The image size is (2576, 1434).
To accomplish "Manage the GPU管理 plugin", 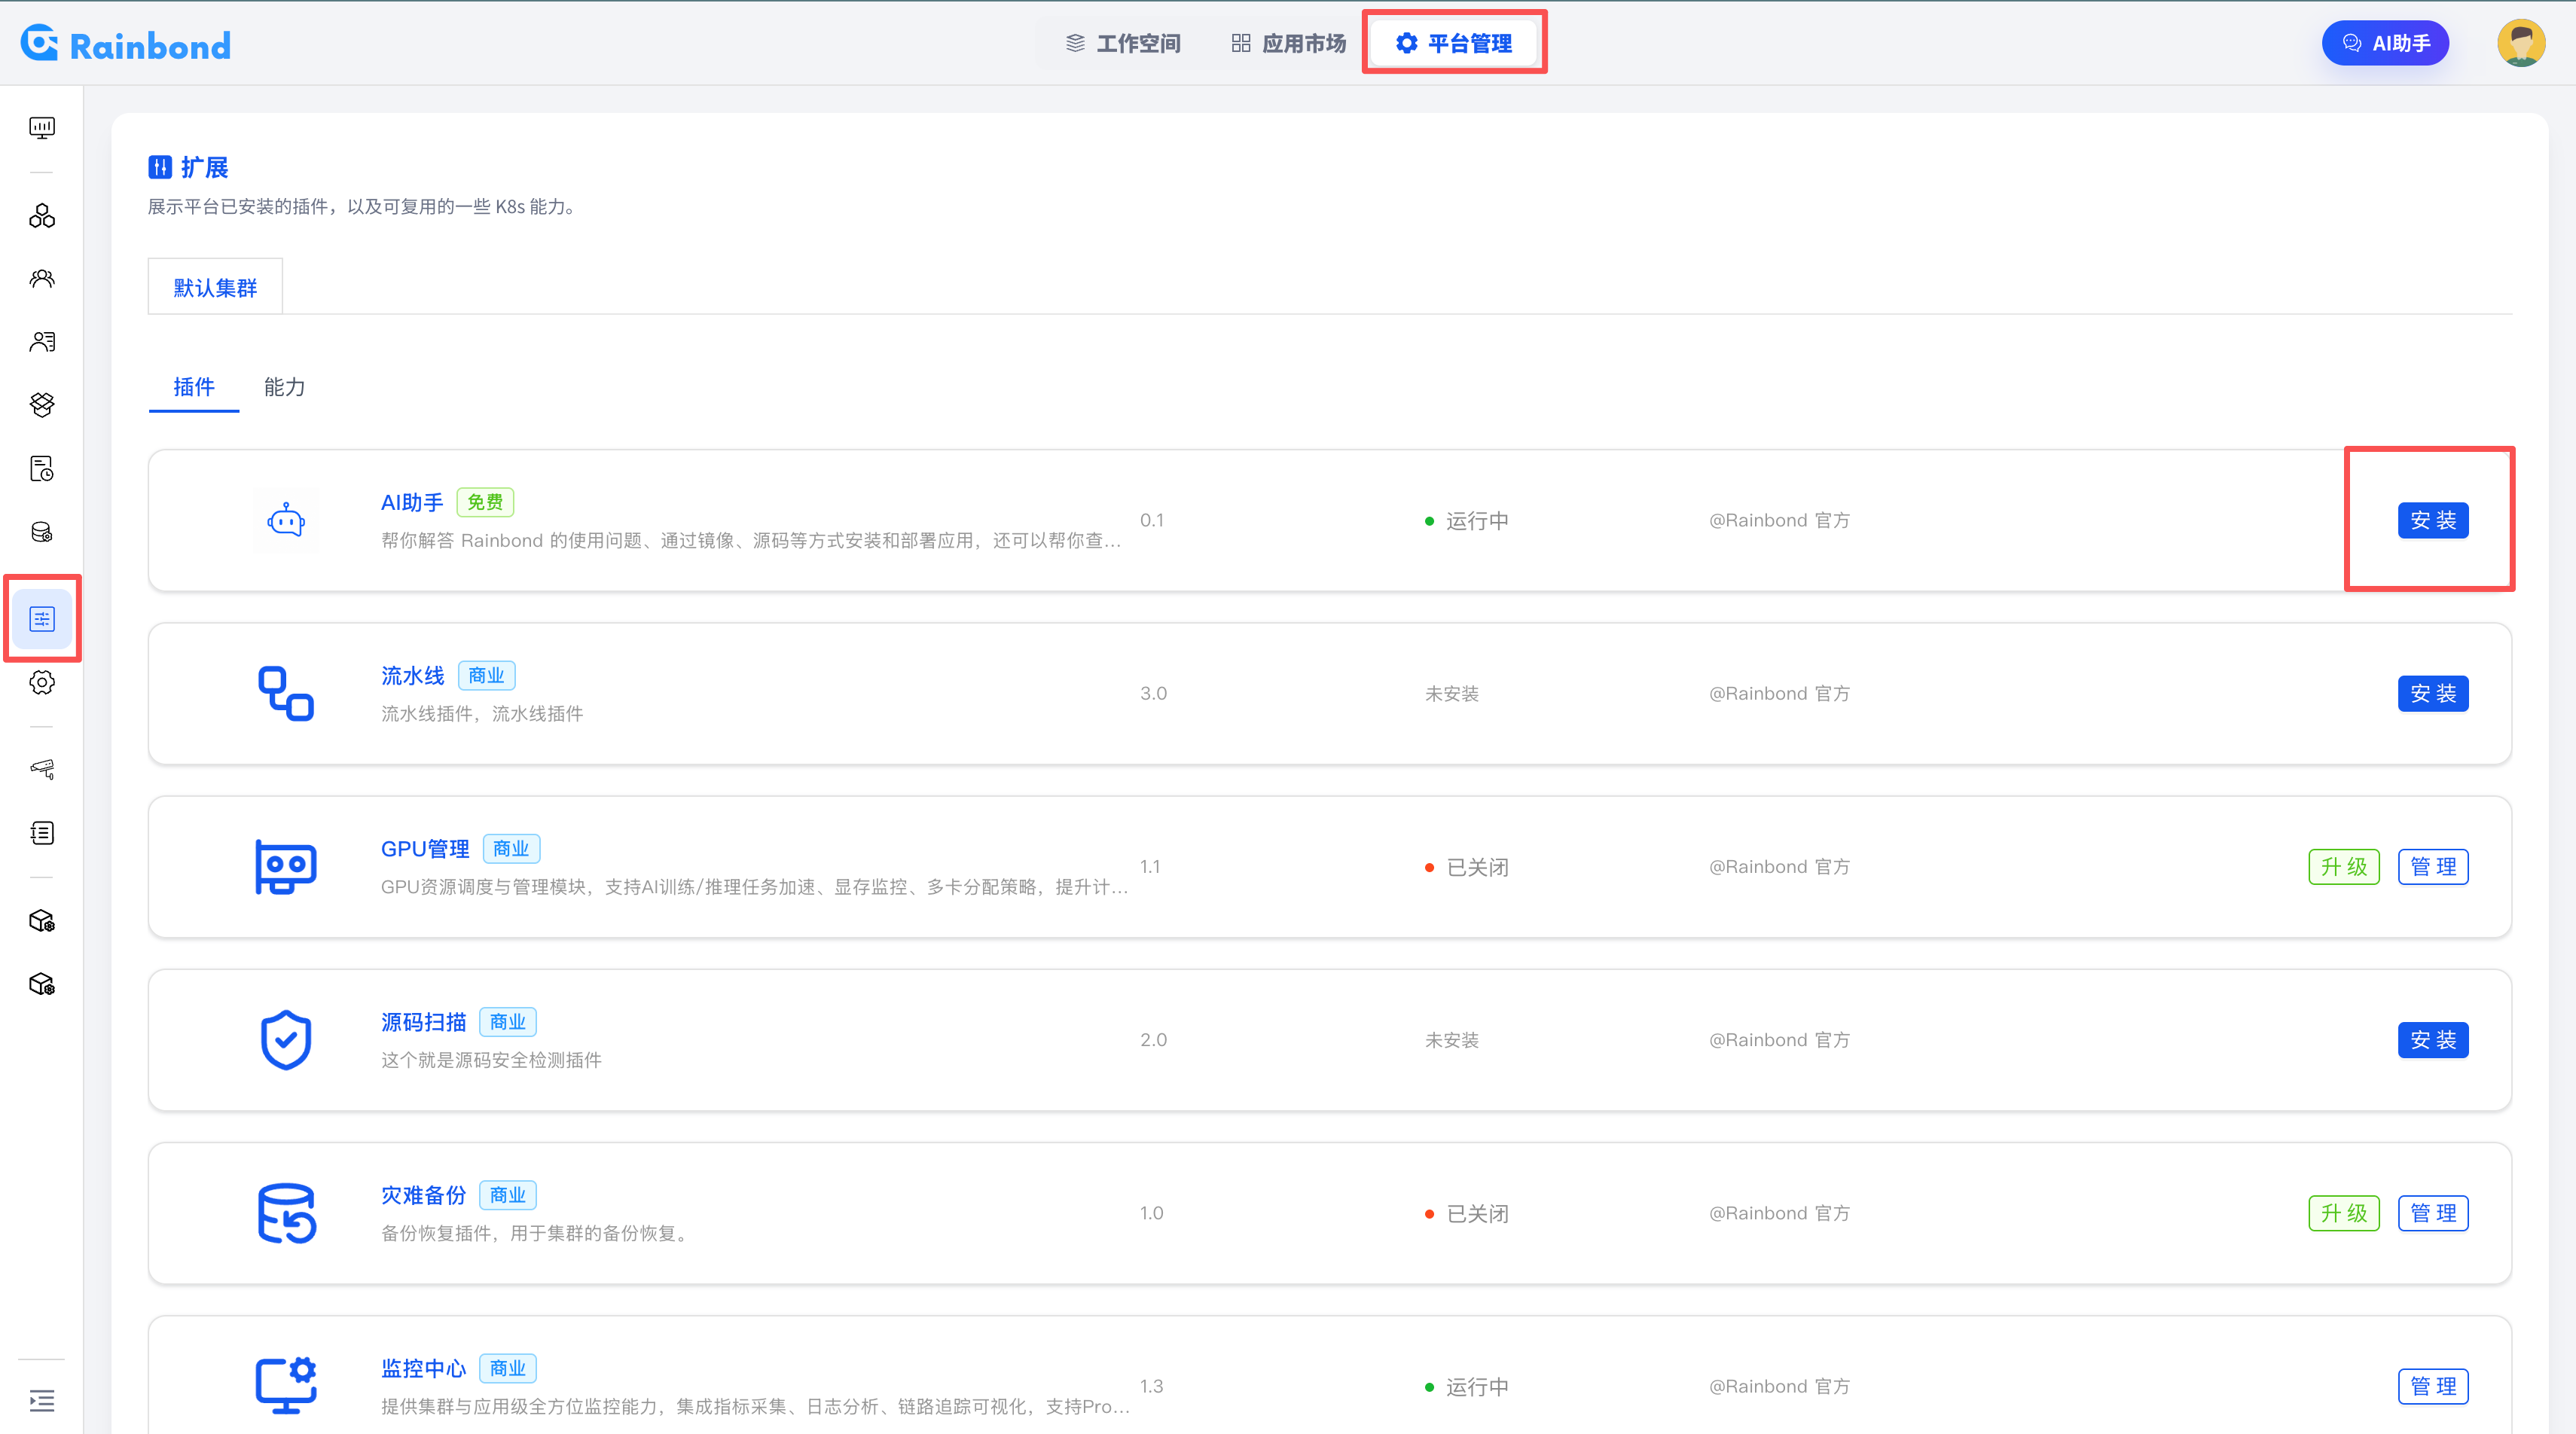I will pos(2433,866).
